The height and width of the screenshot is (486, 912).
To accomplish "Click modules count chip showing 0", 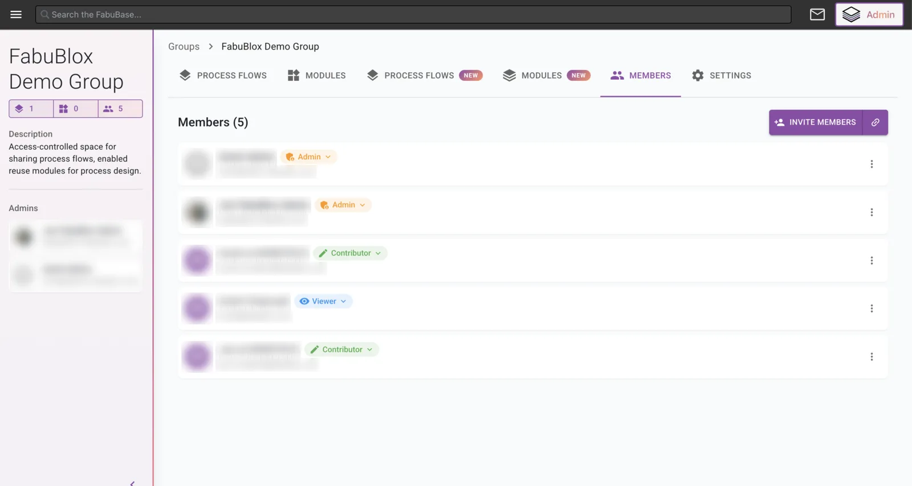I will pyautogui.click(x=76, y=109).
